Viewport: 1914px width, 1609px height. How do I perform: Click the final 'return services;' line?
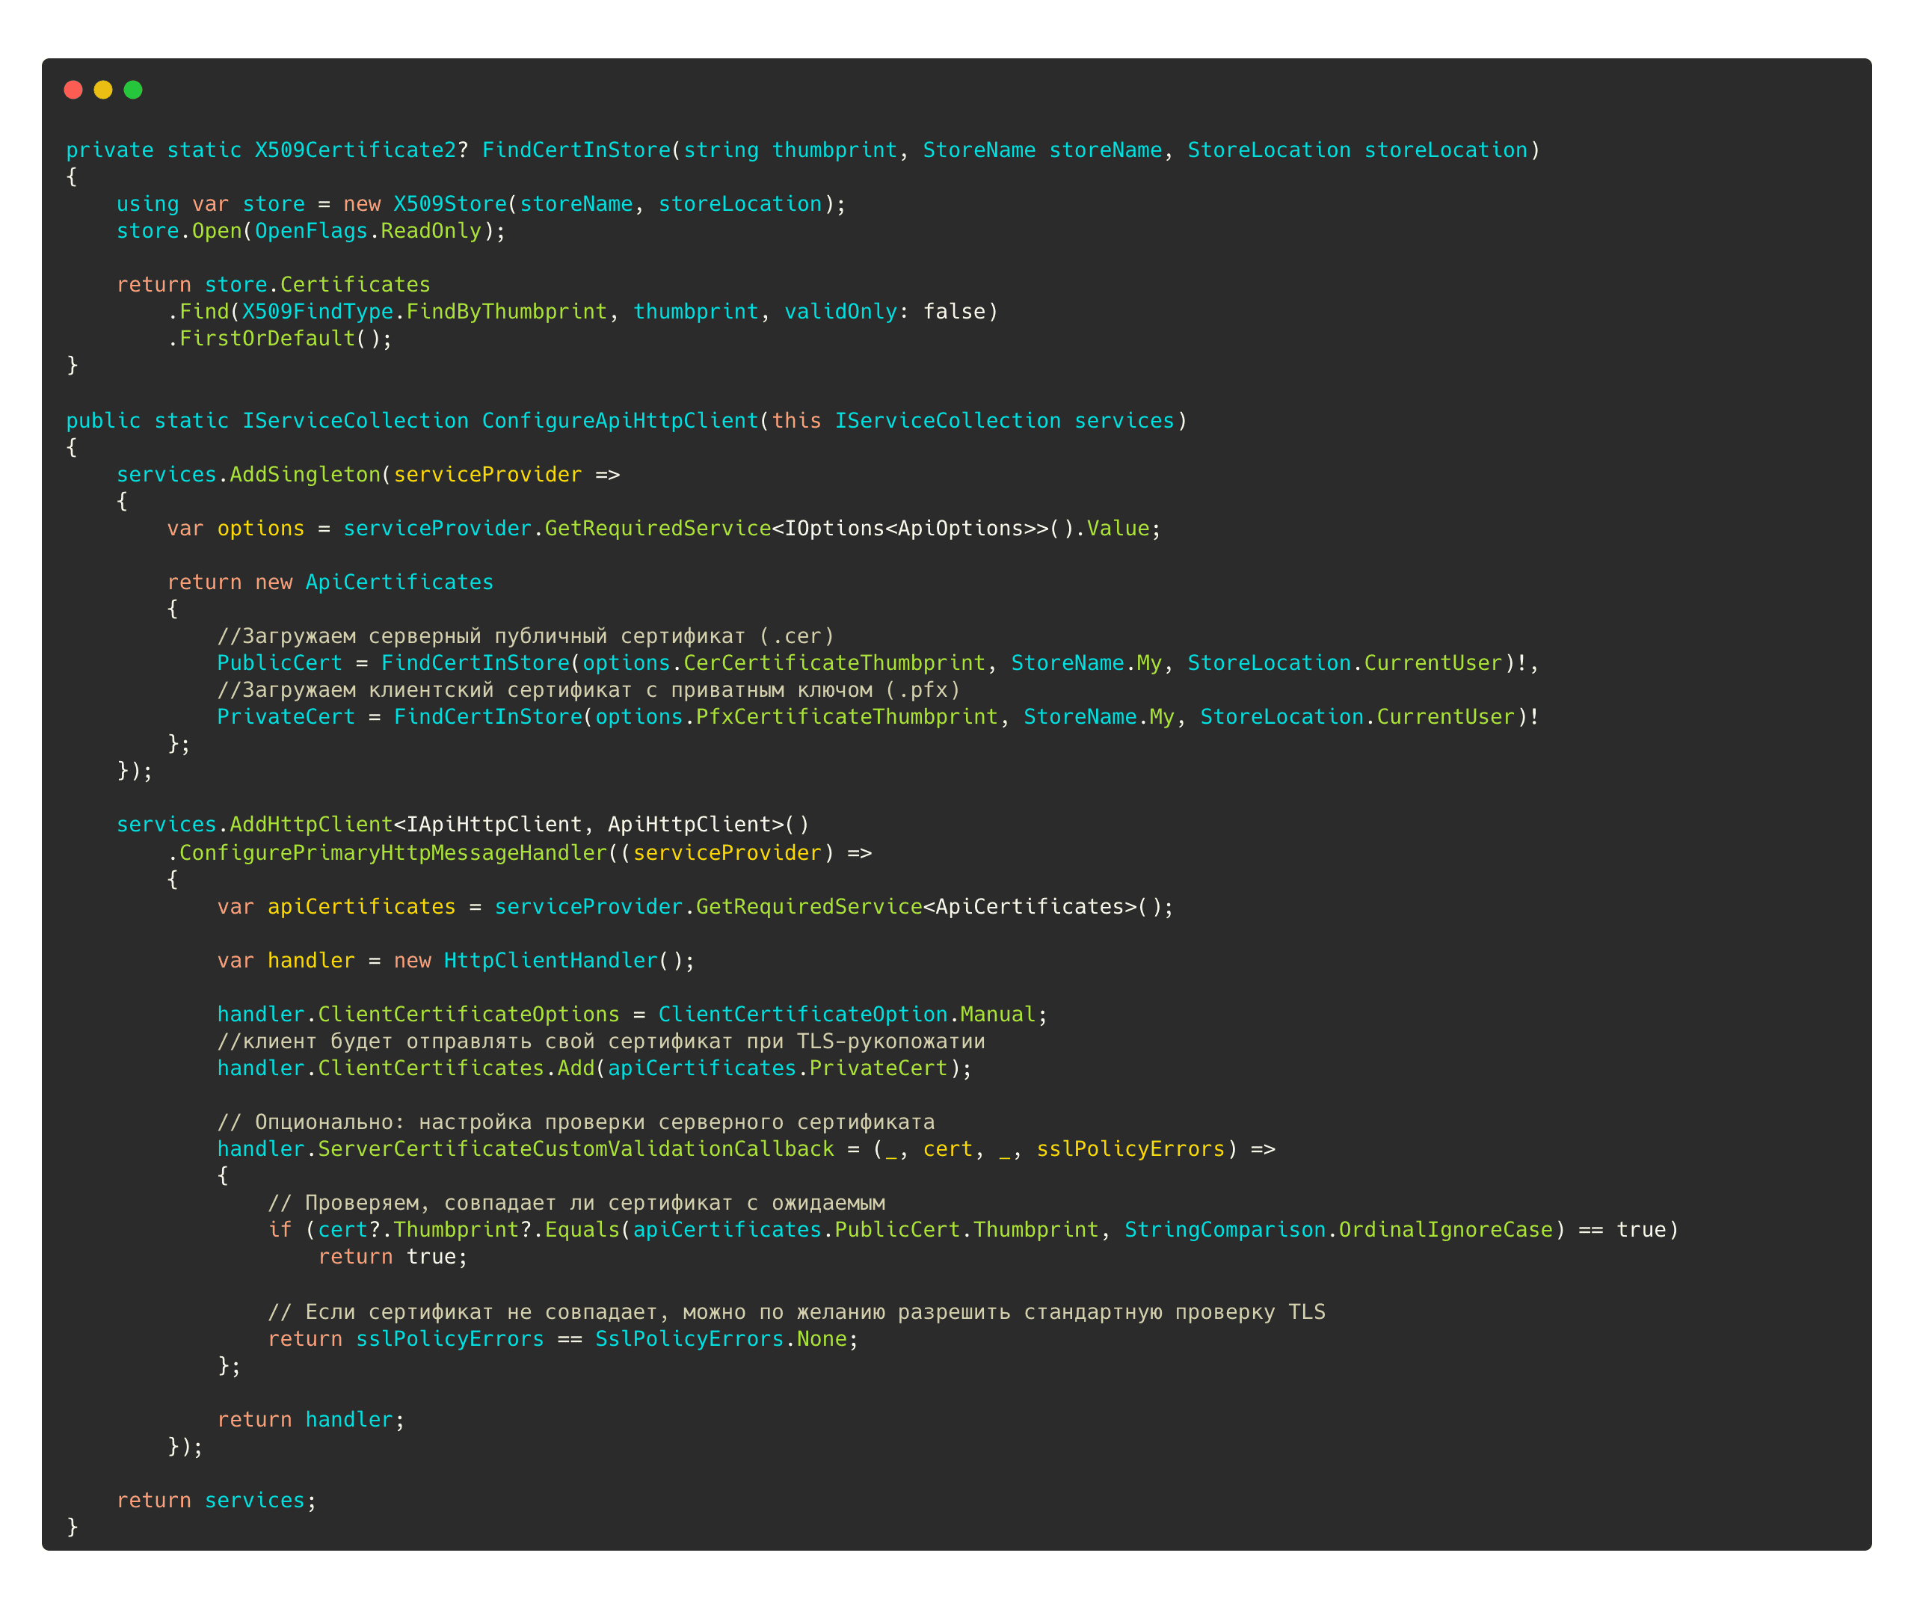pyautogui.click(x=216, y=1501)
